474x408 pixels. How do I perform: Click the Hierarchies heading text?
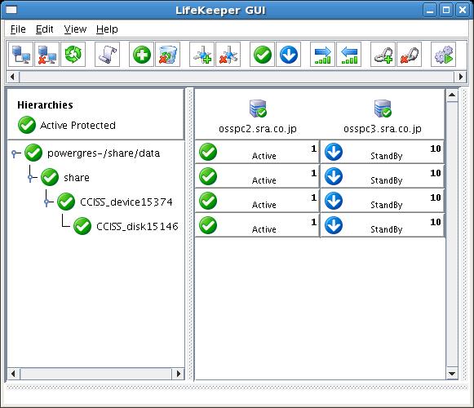(45, 105)
